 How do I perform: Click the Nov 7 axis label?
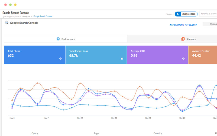pyautogui.click(x=46, y=118)
